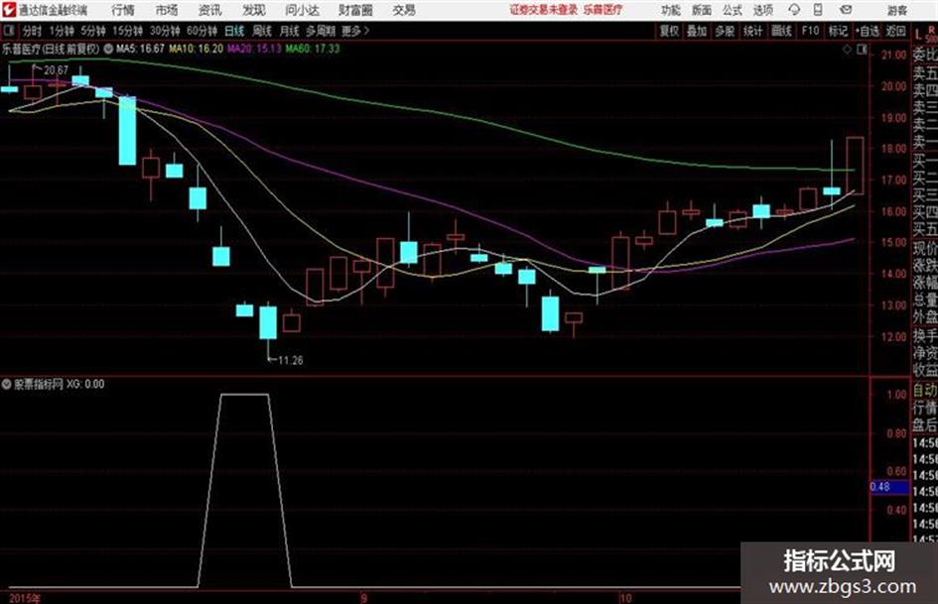This screenshot has height=604, width=938.
Task: Switch to 60分钟 period tab
Action: tap(201, 31)
